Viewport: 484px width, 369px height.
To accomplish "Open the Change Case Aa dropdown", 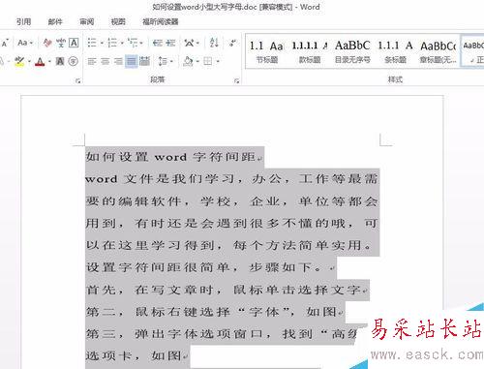I will tap(25, 43).
